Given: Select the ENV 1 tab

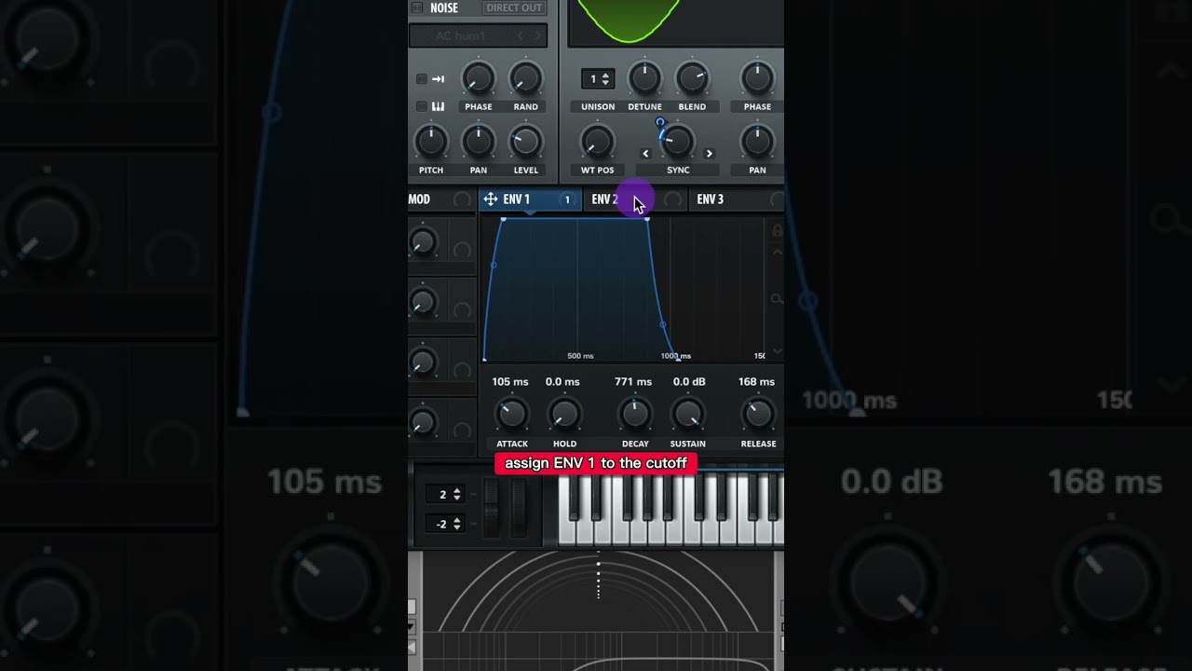Looking at the screenshot, I should 529,199.
